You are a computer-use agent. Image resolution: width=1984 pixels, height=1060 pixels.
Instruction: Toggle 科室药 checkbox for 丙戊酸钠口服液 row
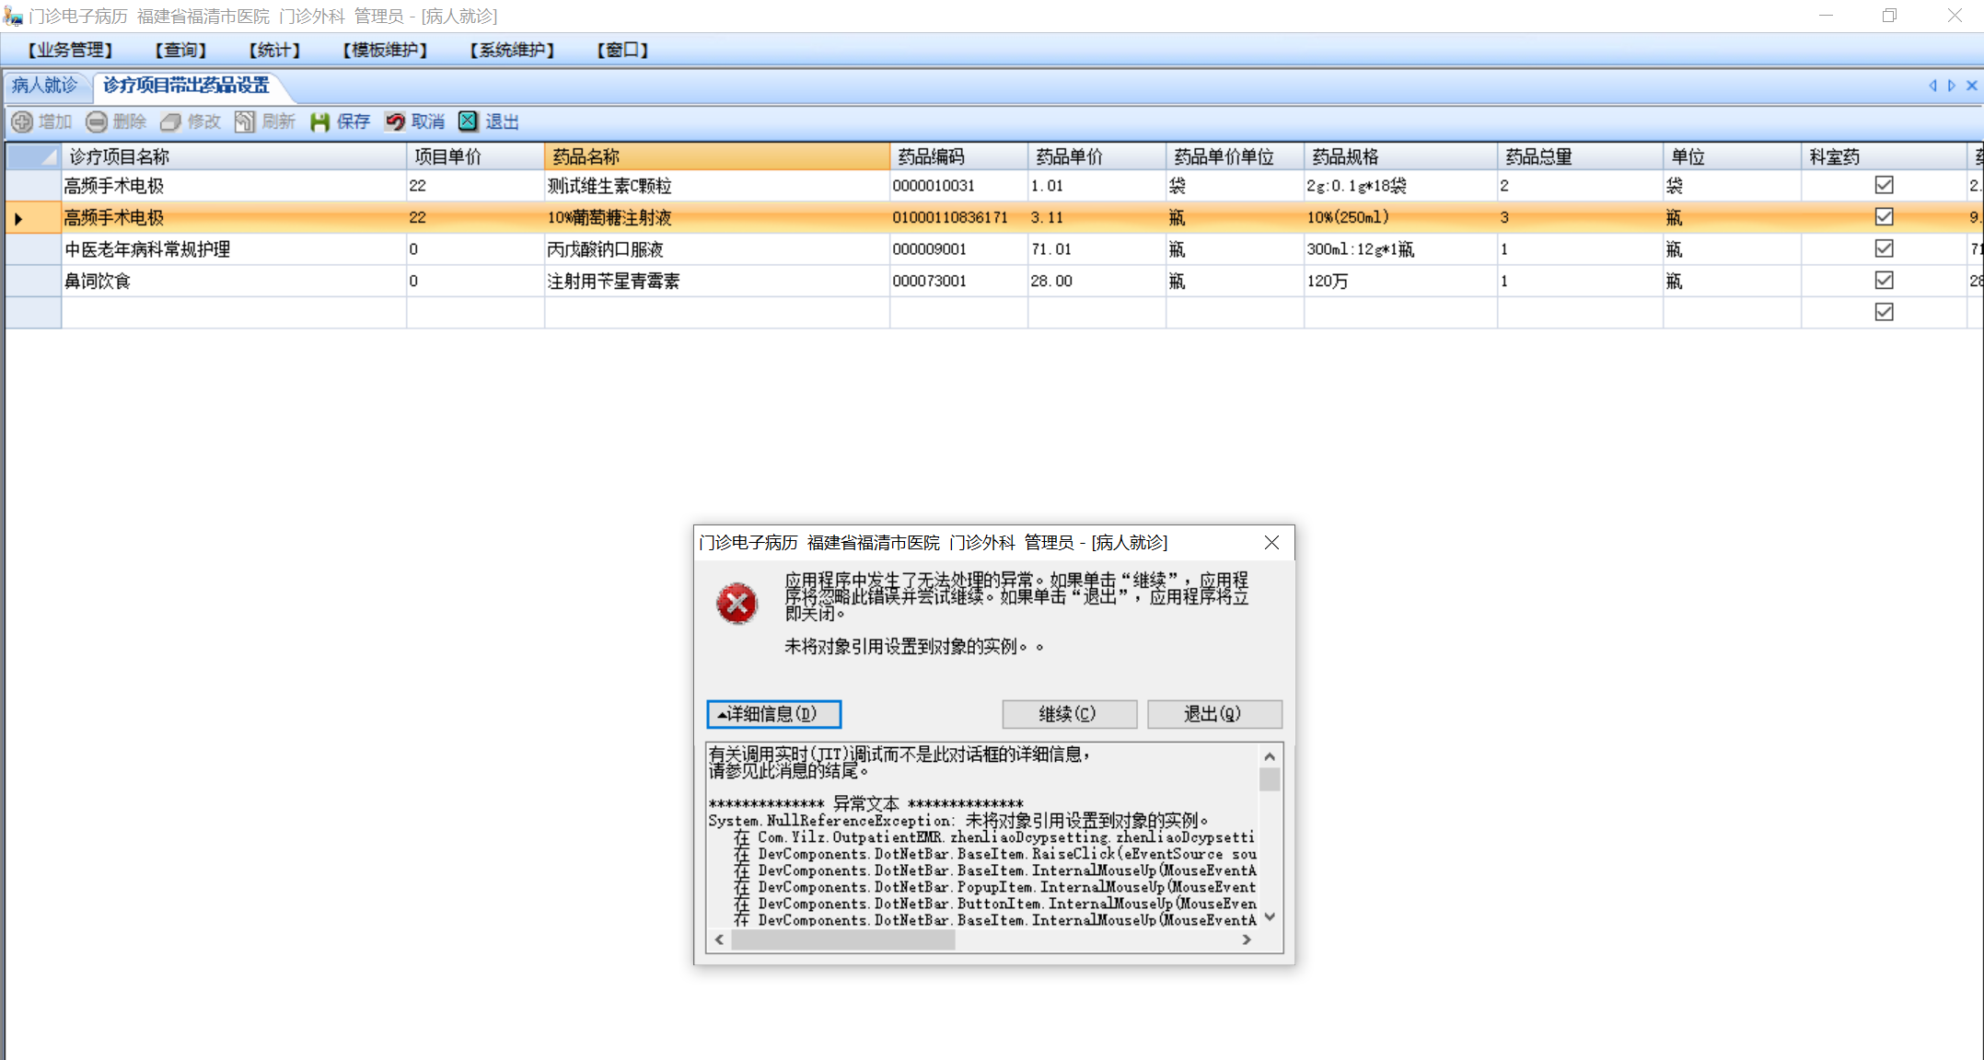[1884, 248]
